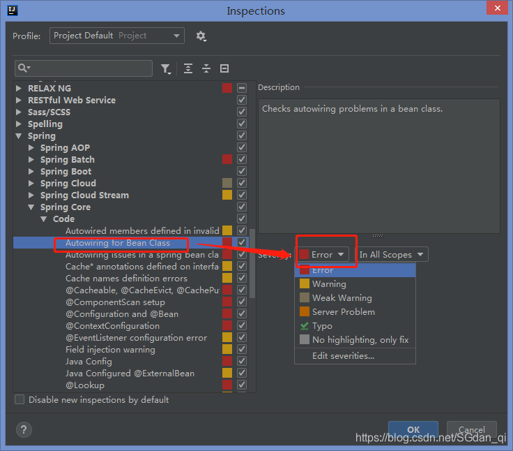This screenshot has width=513, height=451.
Task: Click the Spring Batch red severity swatch
Action: (227, 159)
